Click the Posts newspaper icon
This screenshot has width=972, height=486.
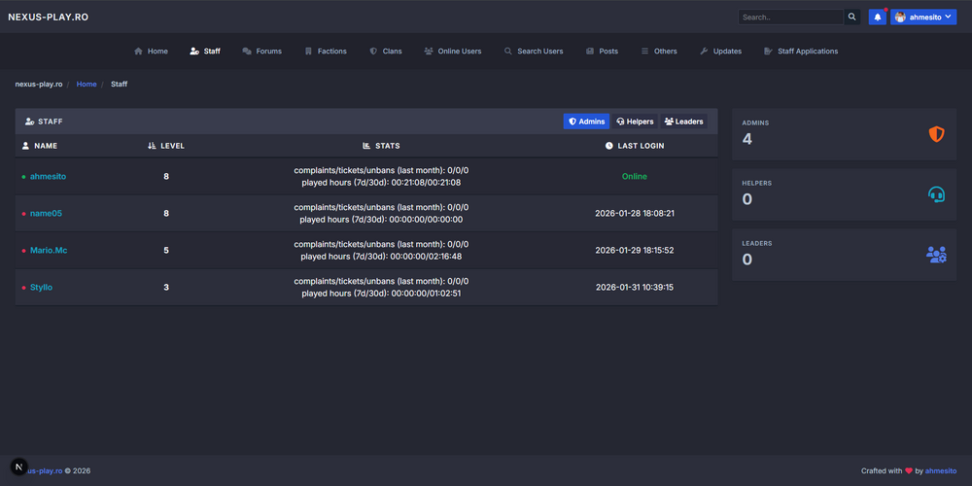tap(590, 52)
